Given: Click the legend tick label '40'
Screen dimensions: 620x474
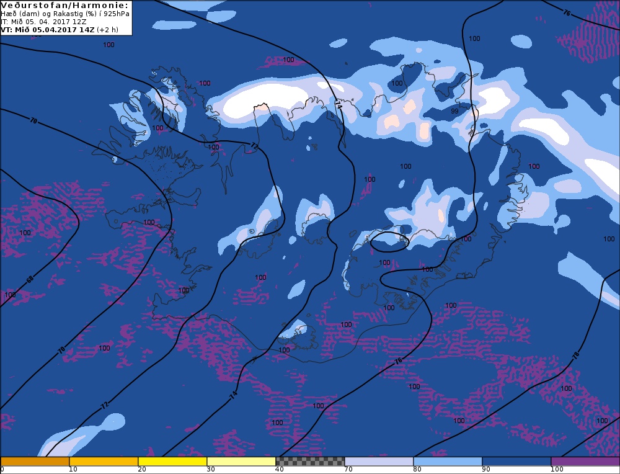Looking at the screenshot, I should 279,470.
